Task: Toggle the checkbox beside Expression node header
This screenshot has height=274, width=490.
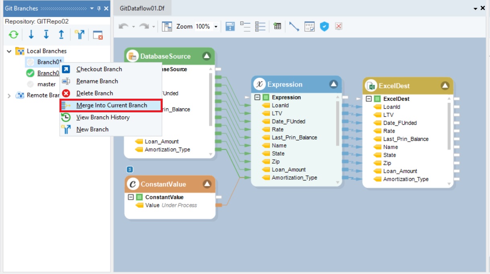Action: click(x=266, y=97)
